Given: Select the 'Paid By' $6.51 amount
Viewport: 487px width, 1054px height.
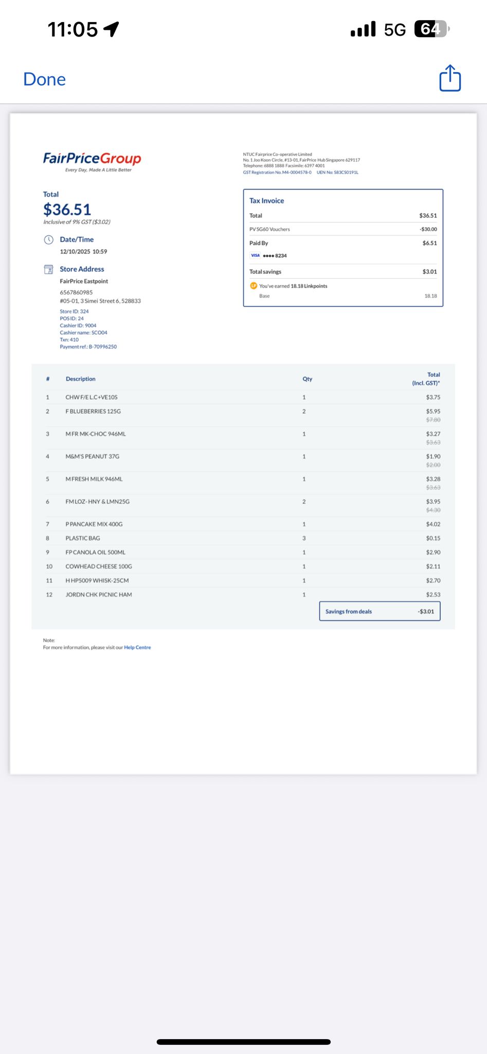Looking at the screenshot, I should tap(429, 243).
